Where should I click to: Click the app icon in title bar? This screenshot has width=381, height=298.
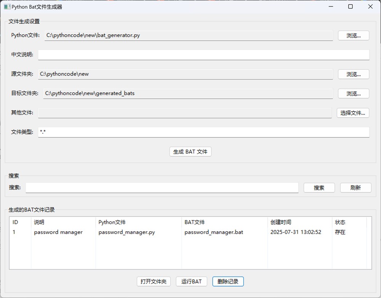click(7, 6)
